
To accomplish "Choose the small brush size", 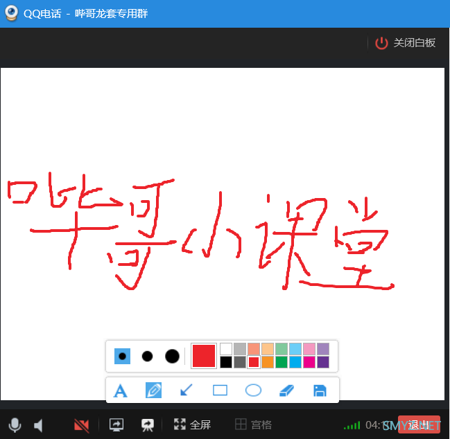I will (122, 356).
